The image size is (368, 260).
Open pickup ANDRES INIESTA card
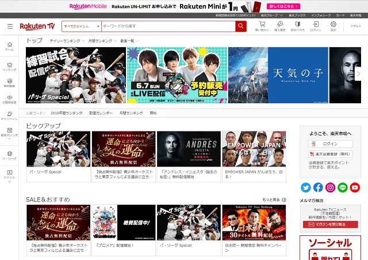[x=189, y=157]
